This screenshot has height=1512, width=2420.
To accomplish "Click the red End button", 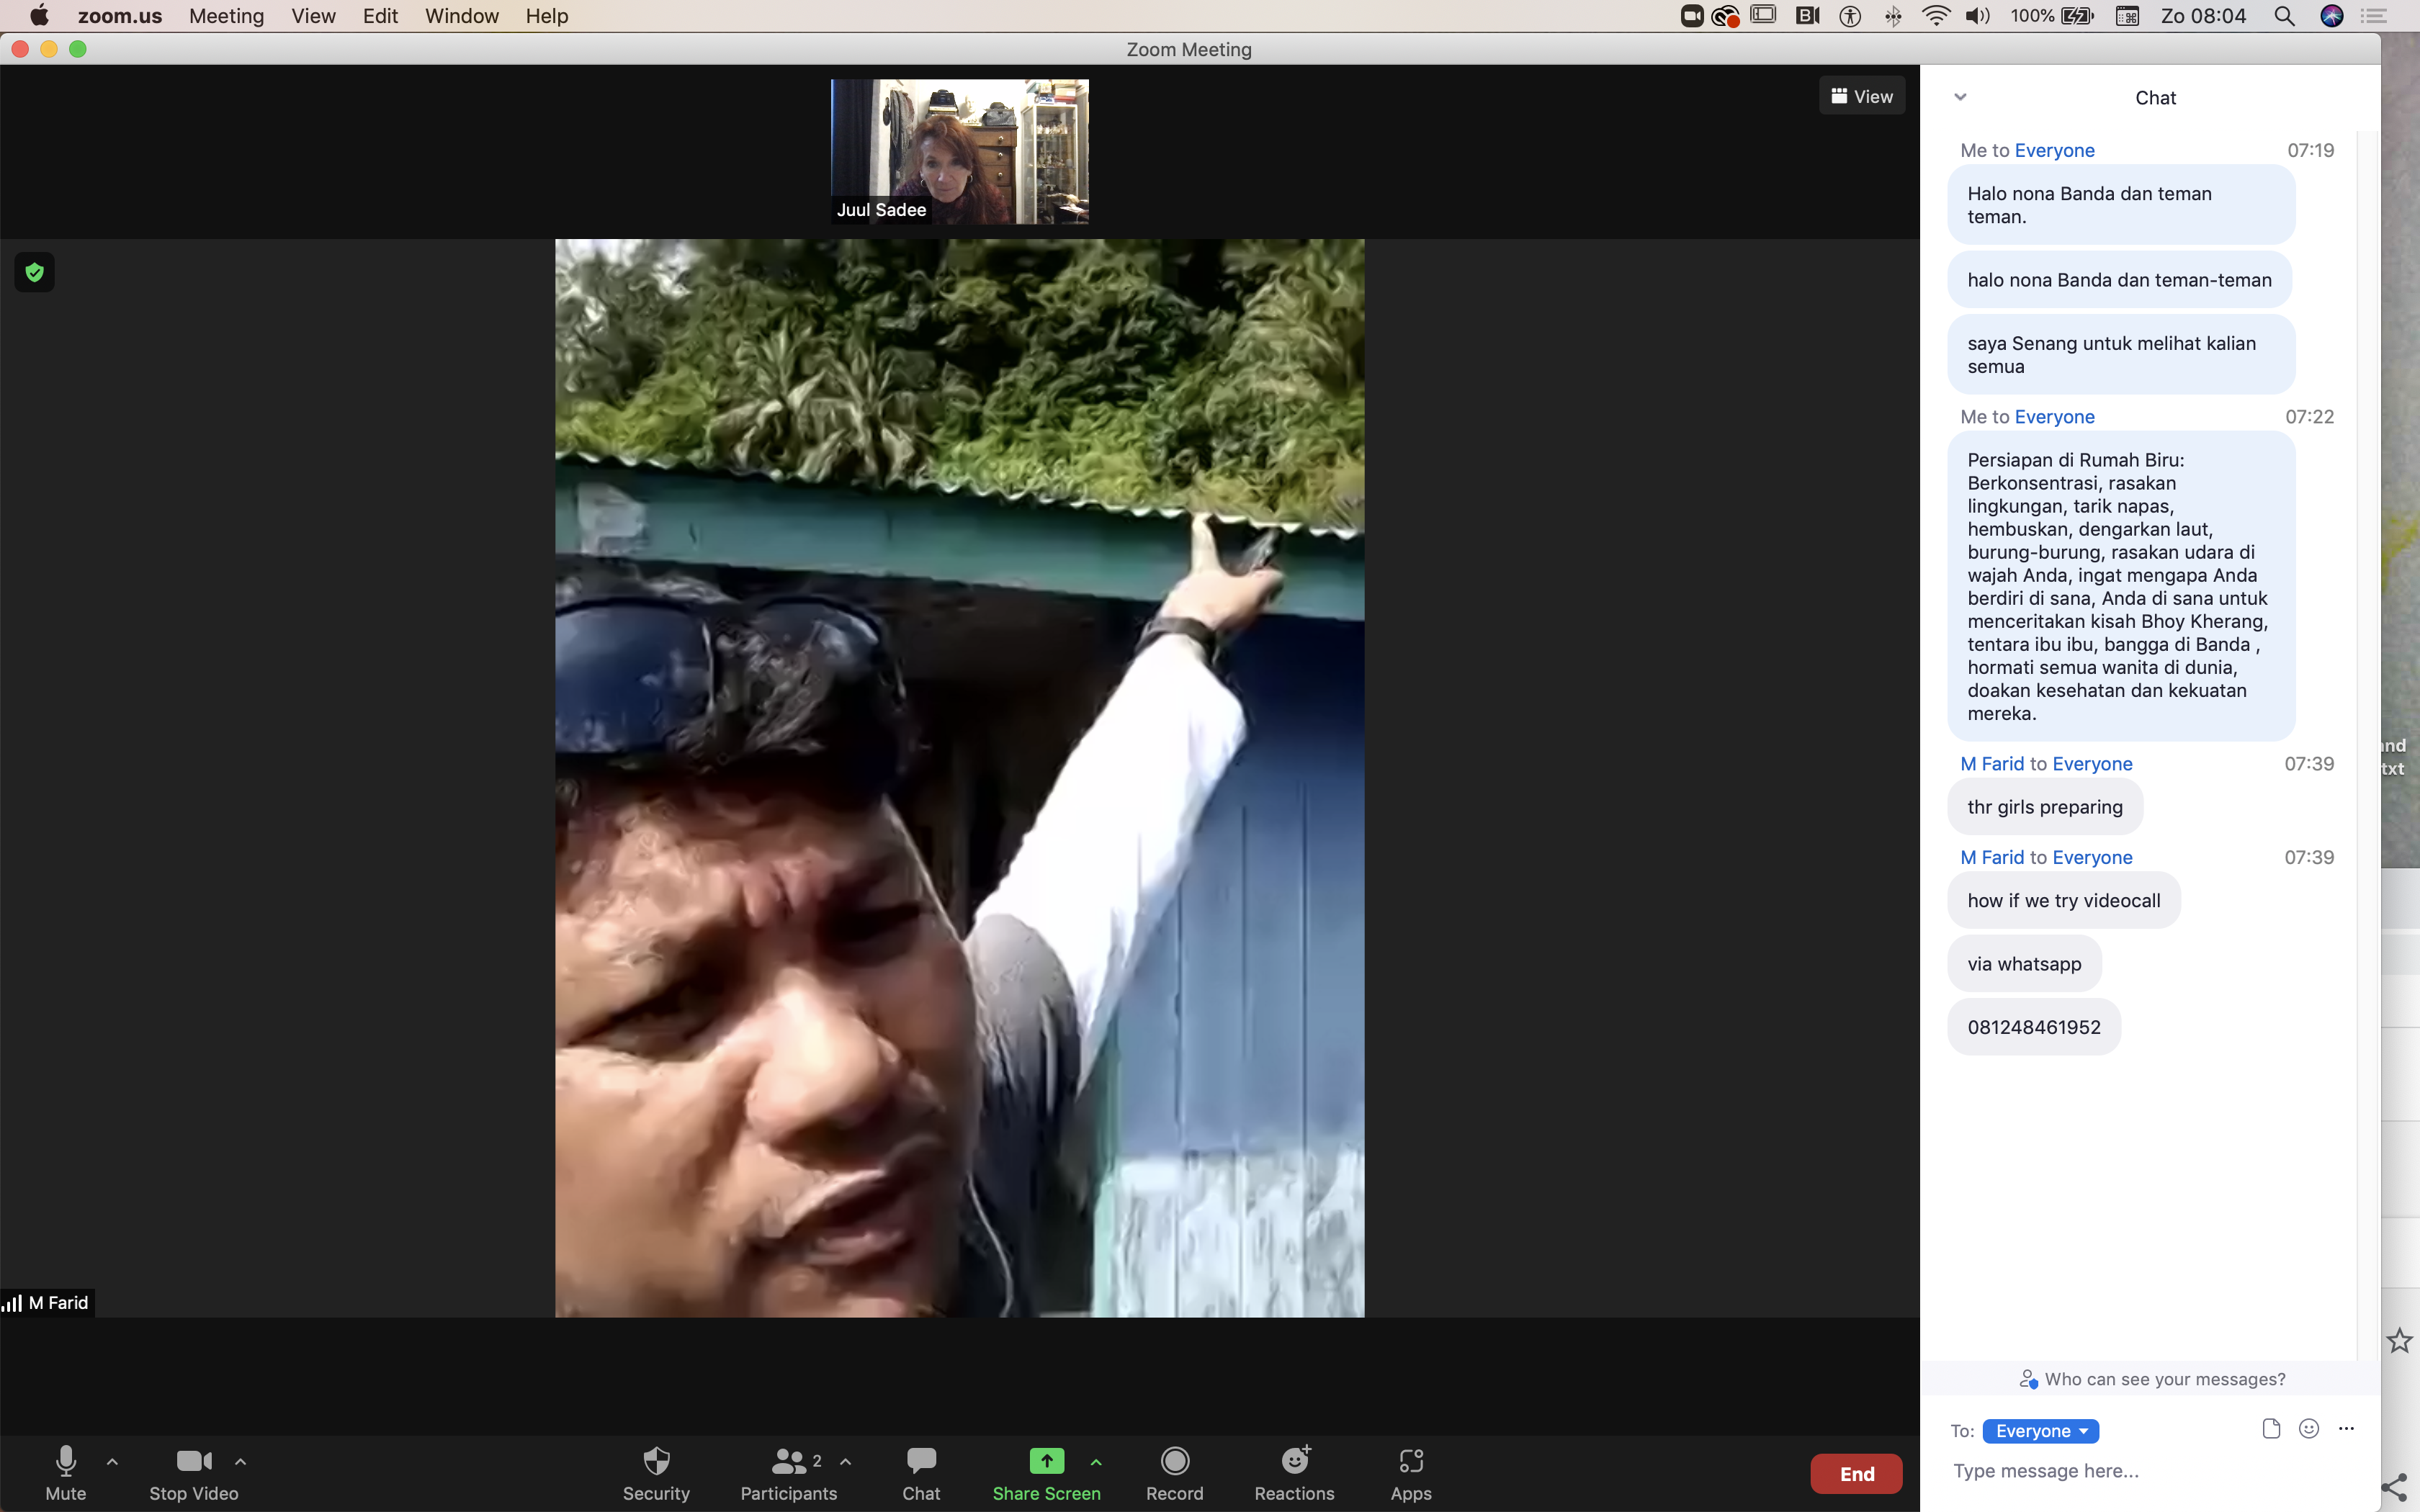I will point(1856,1473).
